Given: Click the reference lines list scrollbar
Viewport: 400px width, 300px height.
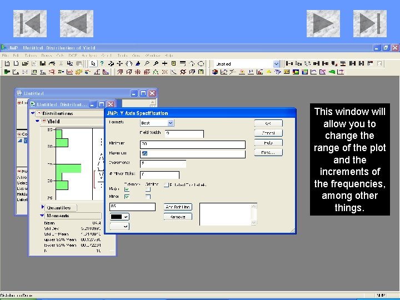Looking at the screenshot, I should click(254, 214).
